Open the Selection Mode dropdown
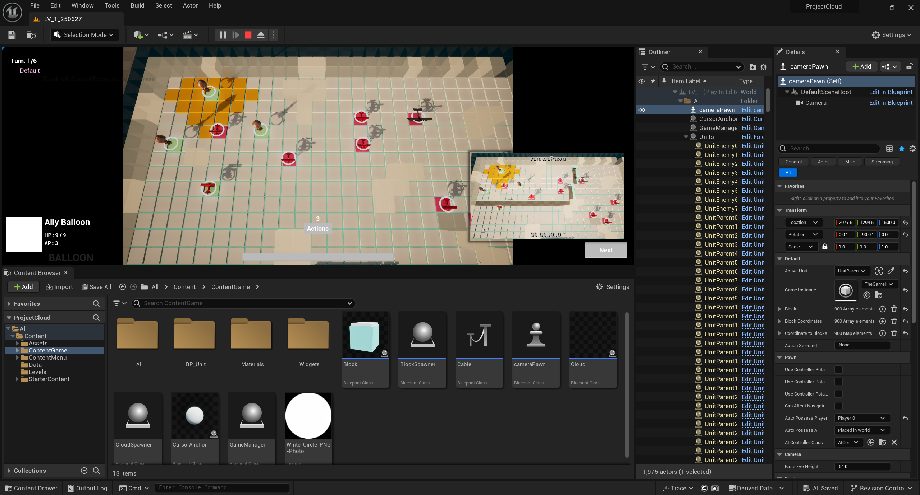This screenshot has height=495, width=920. (x=85, y=35)
